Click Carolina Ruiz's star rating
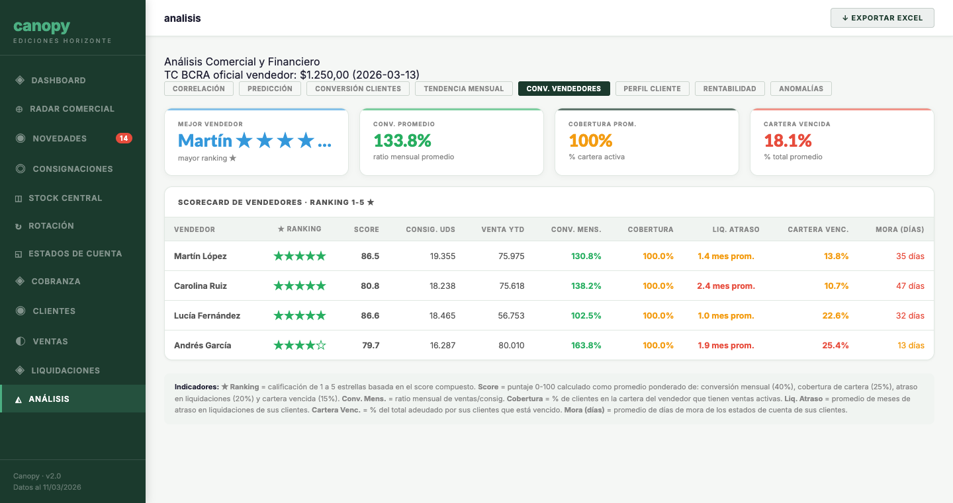 pos(300,286)
